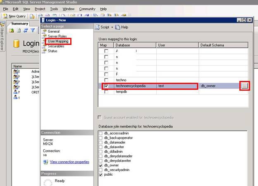Viewport: 258px width, 186px height.
Task: Select the technoencyclopedia database cell
Action: point(135,86)
